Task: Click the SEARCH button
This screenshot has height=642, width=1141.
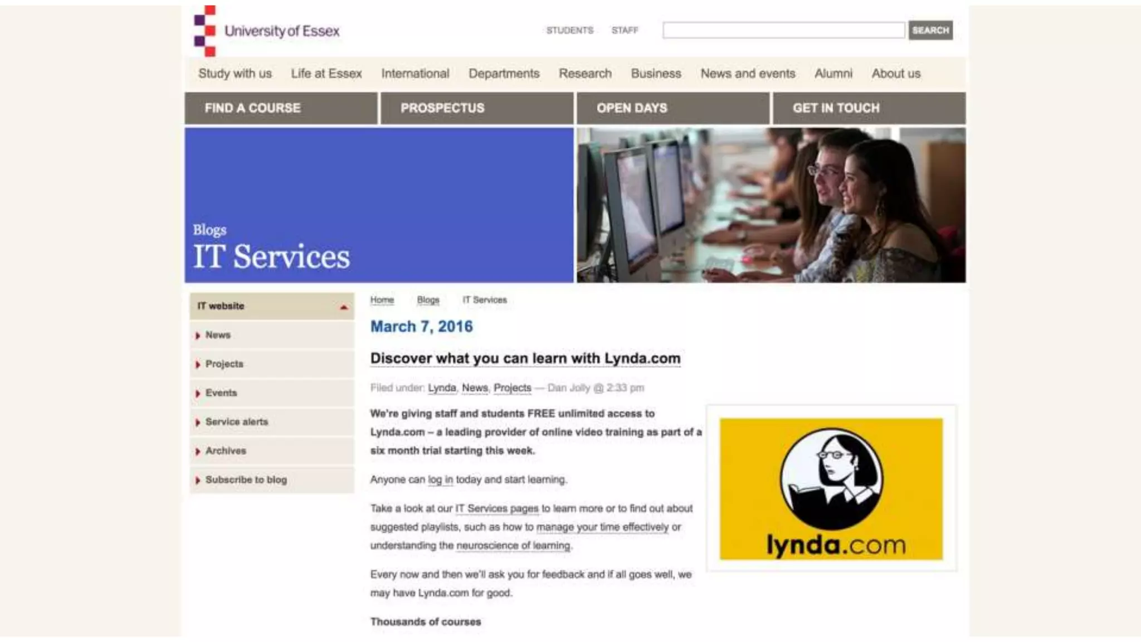Action: (930, 30)
